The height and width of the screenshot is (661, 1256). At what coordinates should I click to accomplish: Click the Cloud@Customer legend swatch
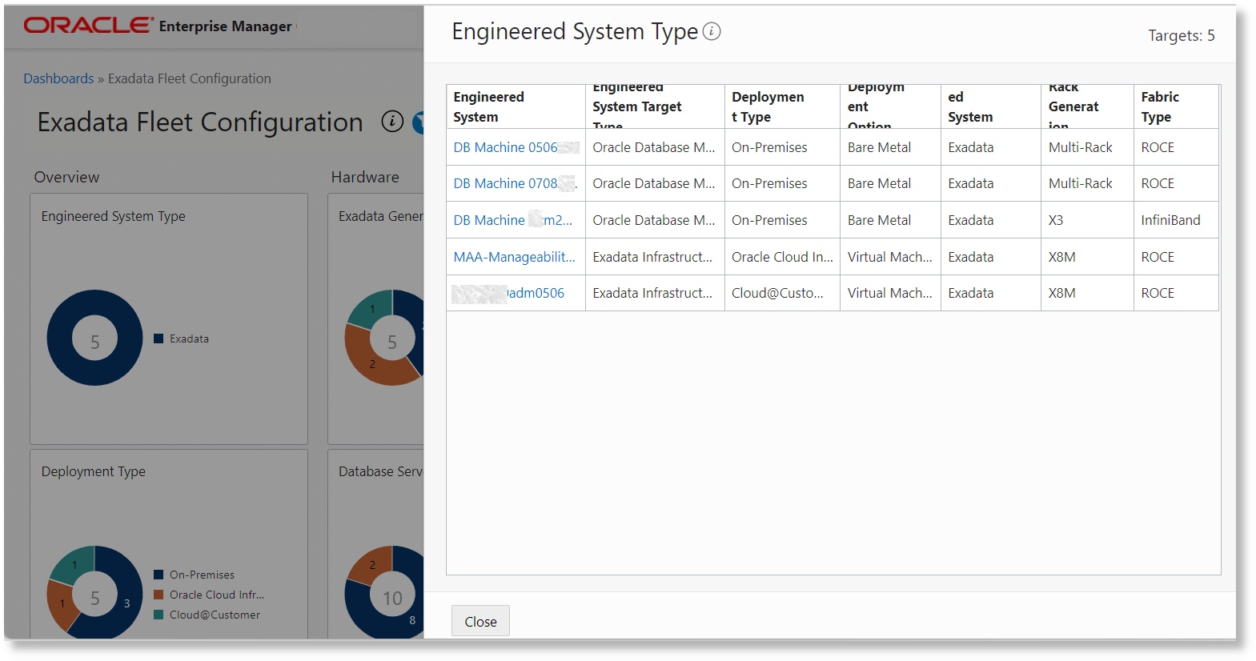tap(159, 615)
